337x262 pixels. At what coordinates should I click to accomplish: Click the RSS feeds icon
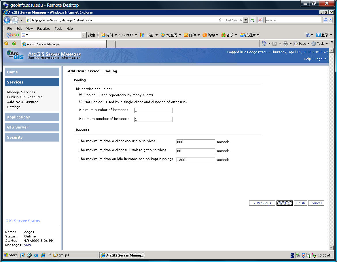tap(274, 44)
